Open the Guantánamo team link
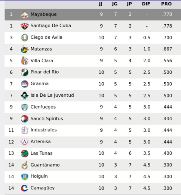 click(x=45, y=165)
